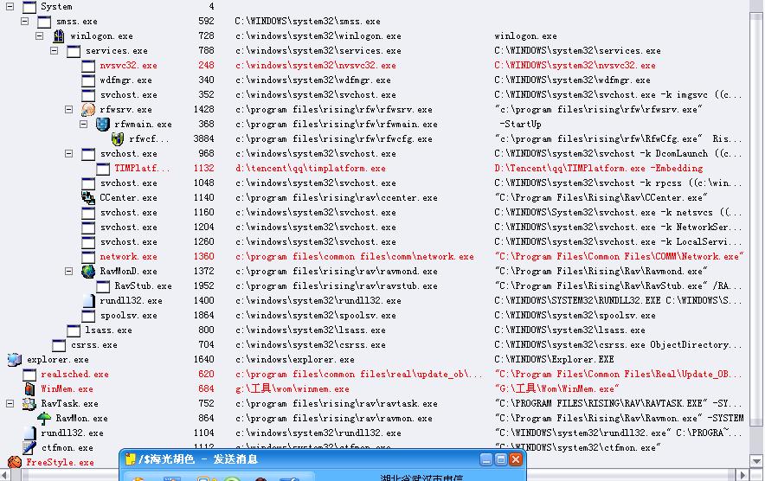Click the System process window icon
765x481 pixels.
tap(29, 7)
